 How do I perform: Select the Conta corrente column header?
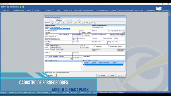point(106,63)
